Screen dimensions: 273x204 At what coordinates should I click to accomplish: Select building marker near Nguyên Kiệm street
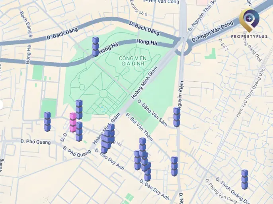(177, 117)
